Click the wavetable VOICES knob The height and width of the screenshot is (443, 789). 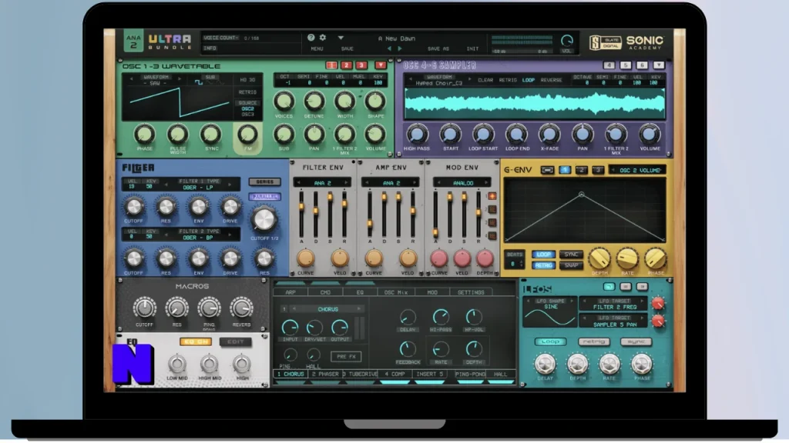point(284,102)
